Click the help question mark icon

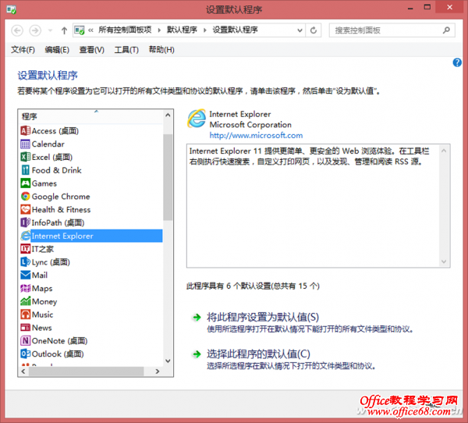457,62
